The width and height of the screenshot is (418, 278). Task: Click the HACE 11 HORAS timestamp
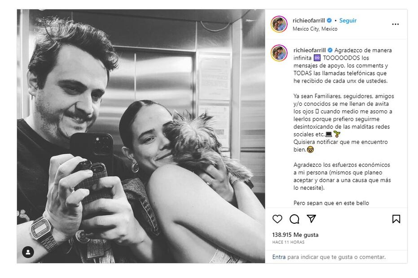coord(288,242)
